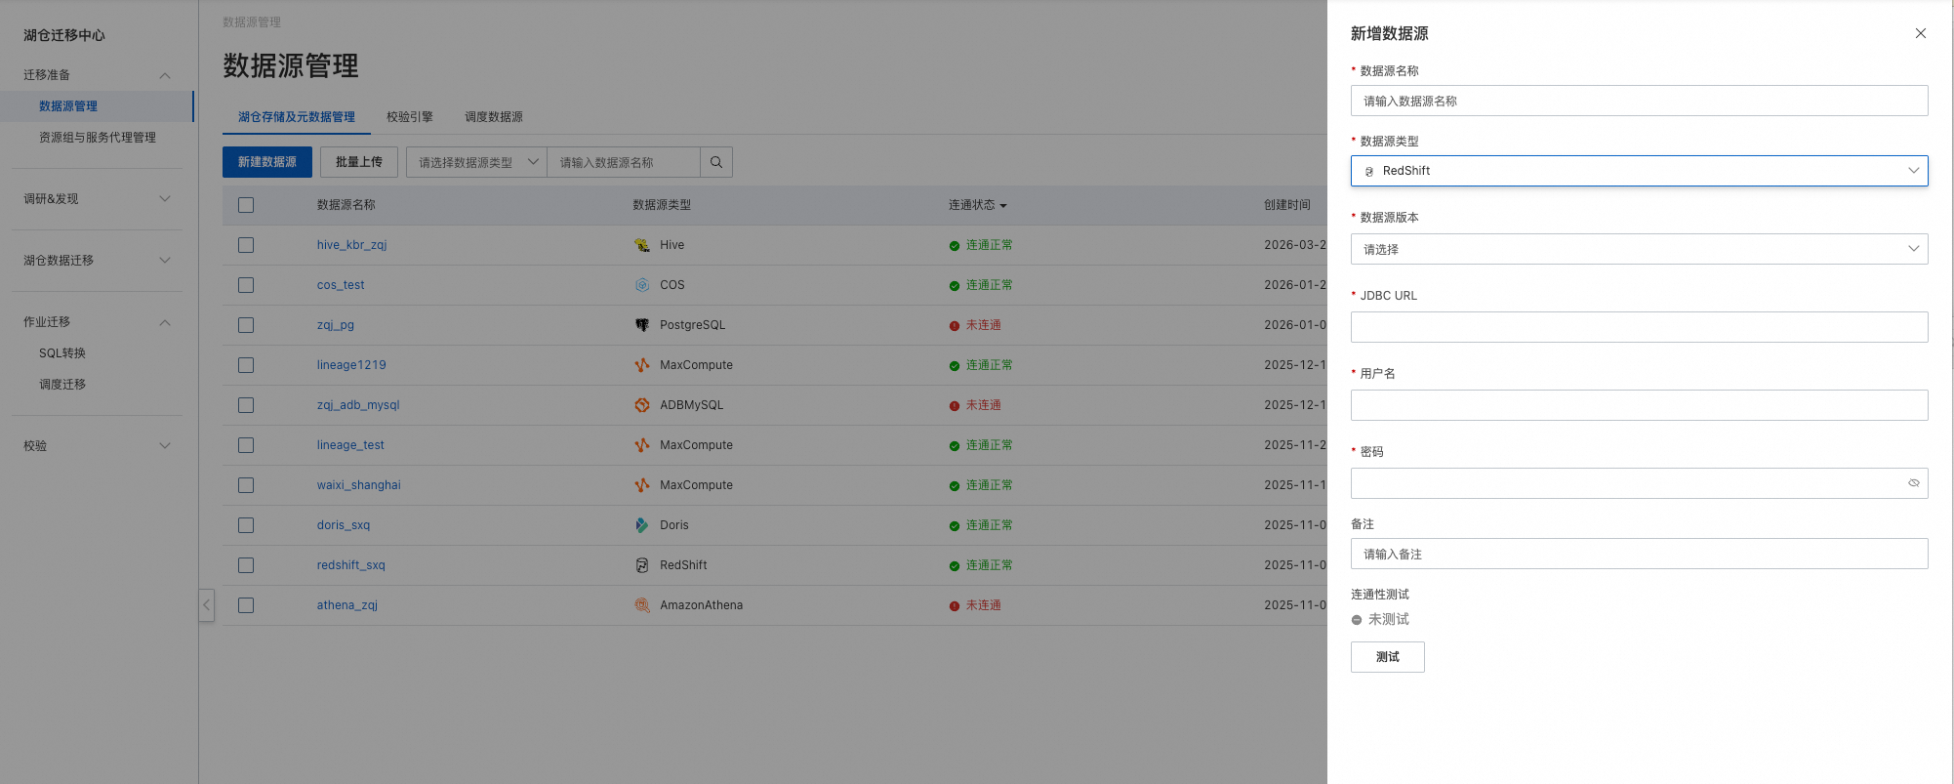Click the 数据源名称 input field
Image resolution: width=1954 pixels, height=784 pixels.
click(x=1639, y=101)
